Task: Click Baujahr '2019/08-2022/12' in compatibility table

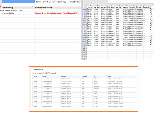Action: pyautogui.click(x=66, y=89)
